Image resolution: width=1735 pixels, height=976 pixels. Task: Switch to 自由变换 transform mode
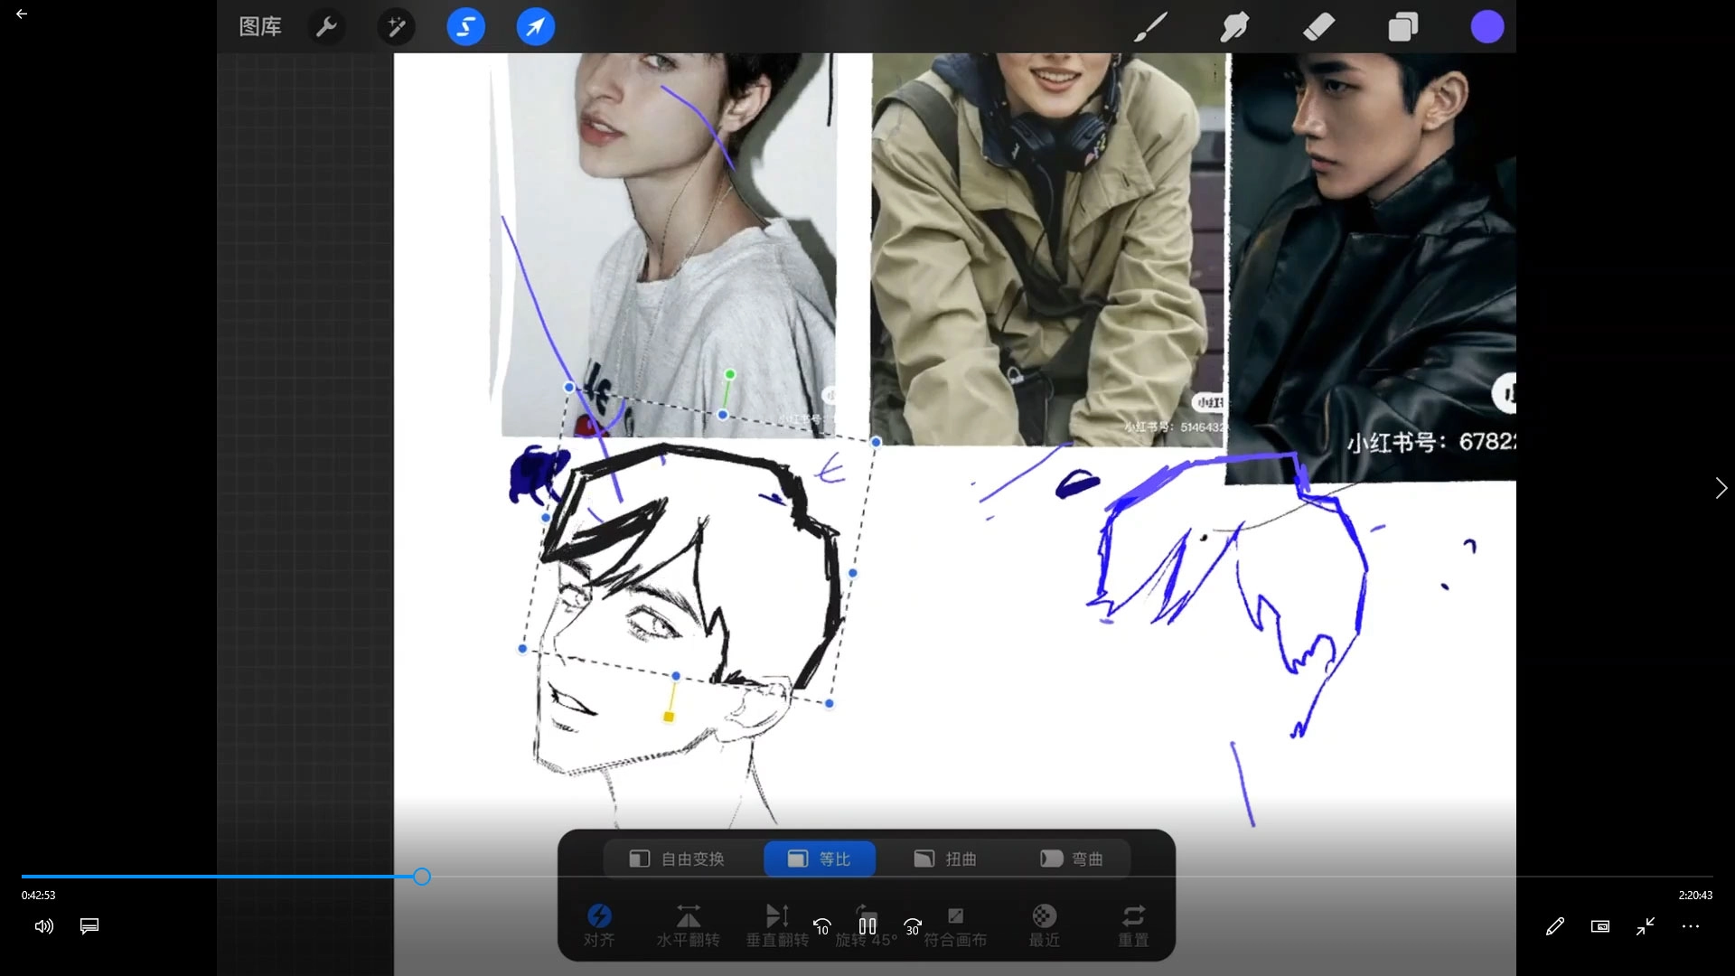click(x=678, y=859)
